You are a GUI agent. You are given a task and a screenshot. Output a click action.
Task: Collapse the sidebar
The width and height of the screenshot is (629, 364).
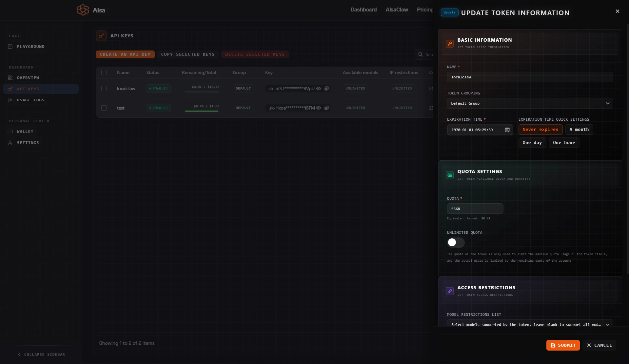pos(41,354)
